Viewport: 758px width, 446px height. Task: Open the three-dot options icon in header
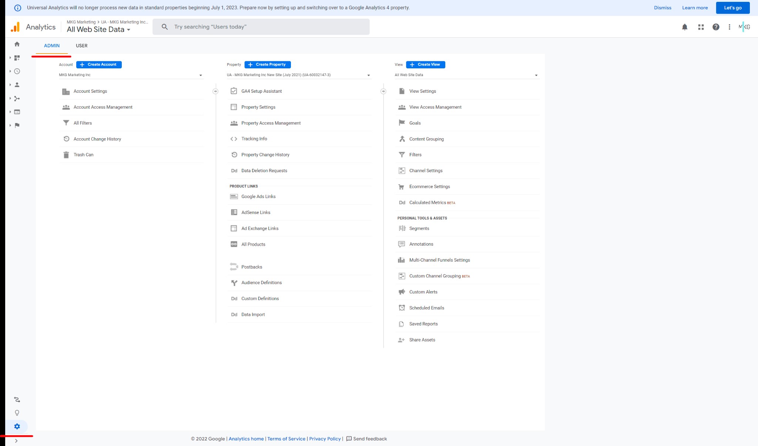730,27
